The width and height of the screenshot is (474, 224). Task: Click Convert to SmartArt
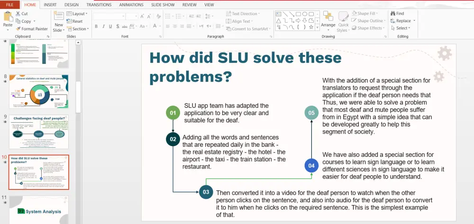[x=248, y=29]
